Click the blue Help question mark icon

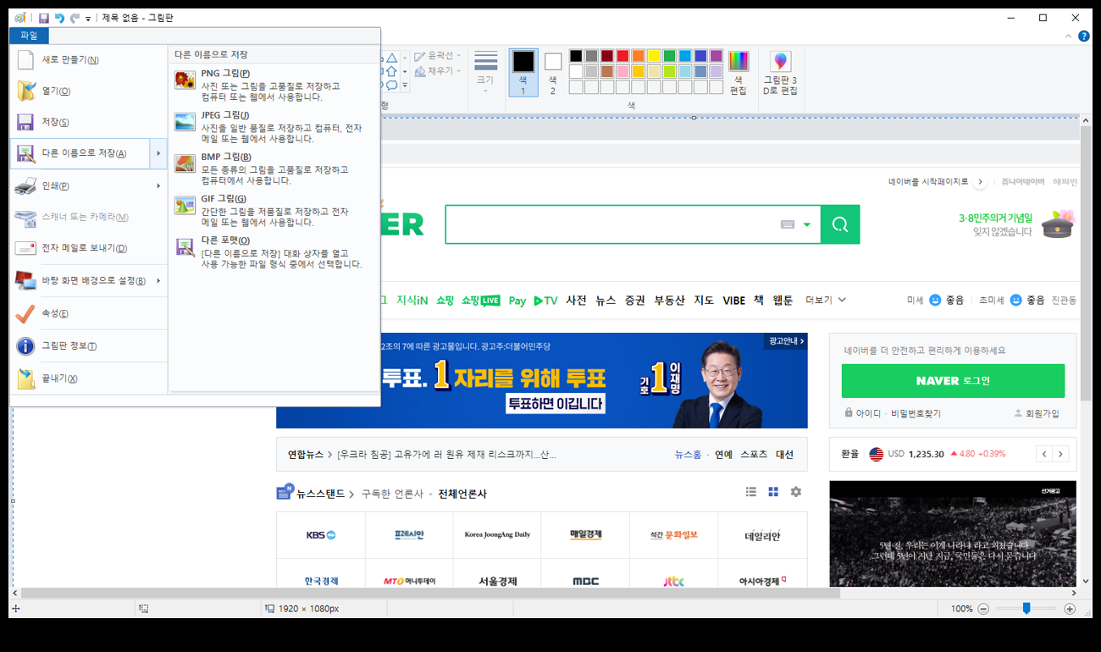(1083, 36)
